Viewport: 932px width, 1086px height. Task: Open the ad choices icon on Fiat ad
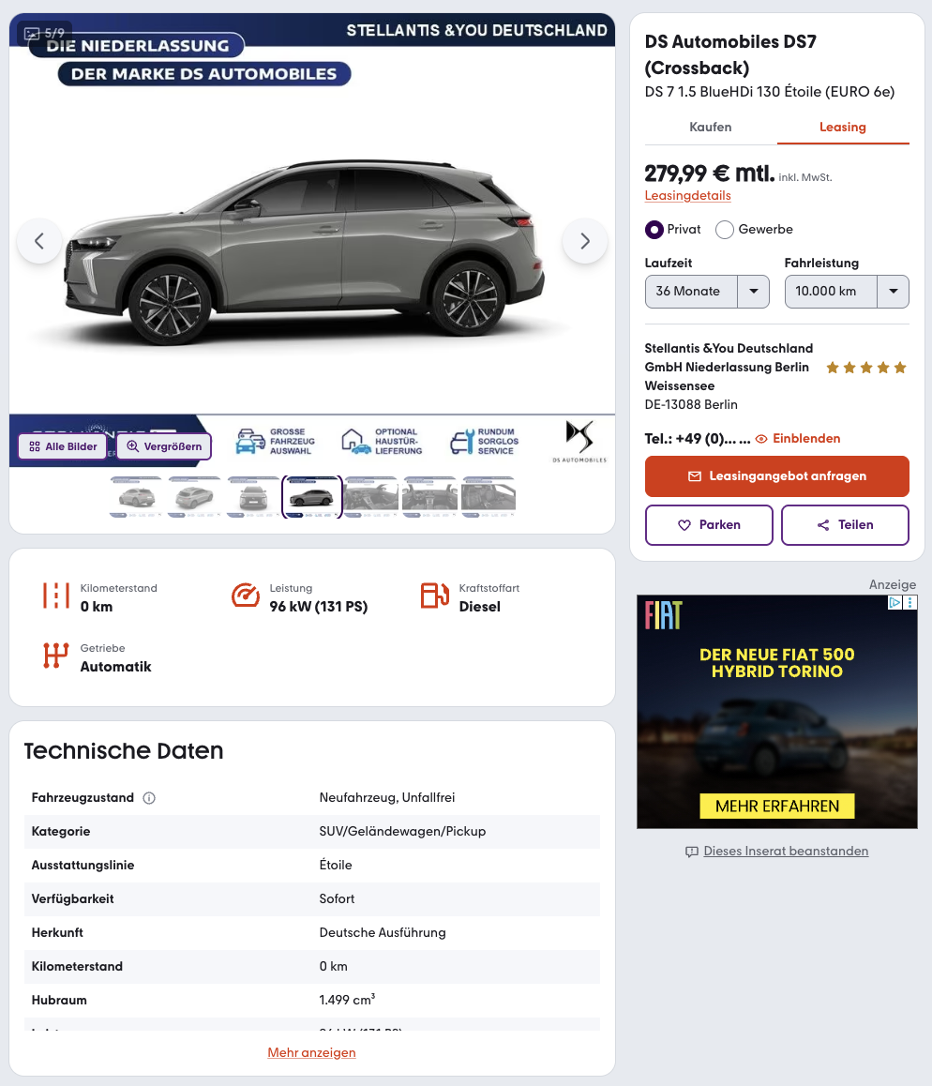(x=894, y=603)
